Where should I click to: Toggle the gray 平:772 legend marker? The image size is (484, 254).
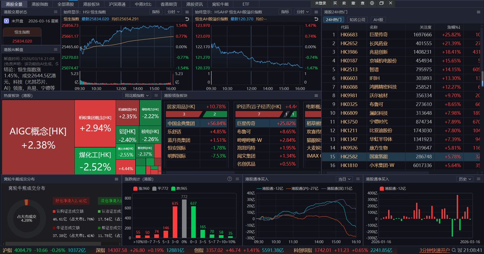[x=154, y=189]
